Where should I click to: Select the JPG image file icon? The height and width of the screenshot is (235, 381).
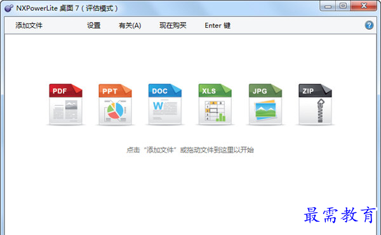265,104
